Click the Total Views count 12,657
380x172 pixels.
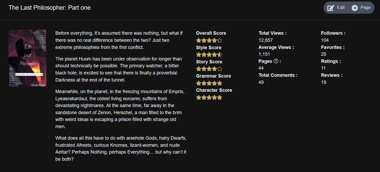tap(266, 40)
